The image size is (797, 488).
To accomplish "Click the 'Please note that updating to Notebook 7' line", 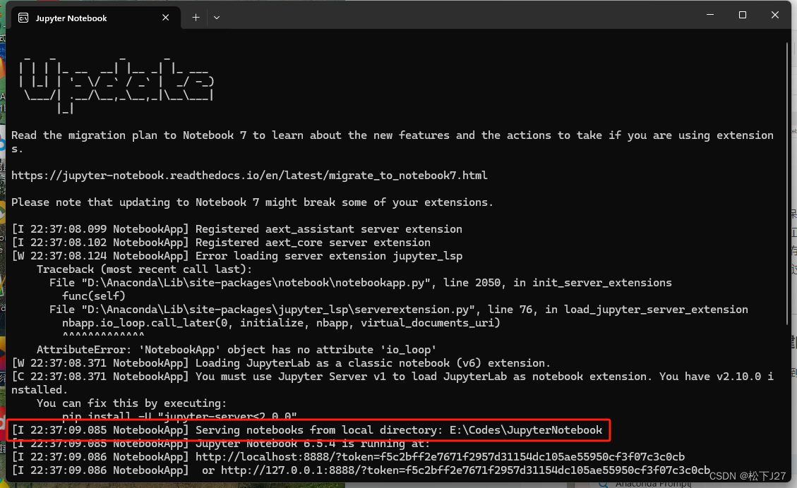I will pyautogui.click(x=252, y=202).
